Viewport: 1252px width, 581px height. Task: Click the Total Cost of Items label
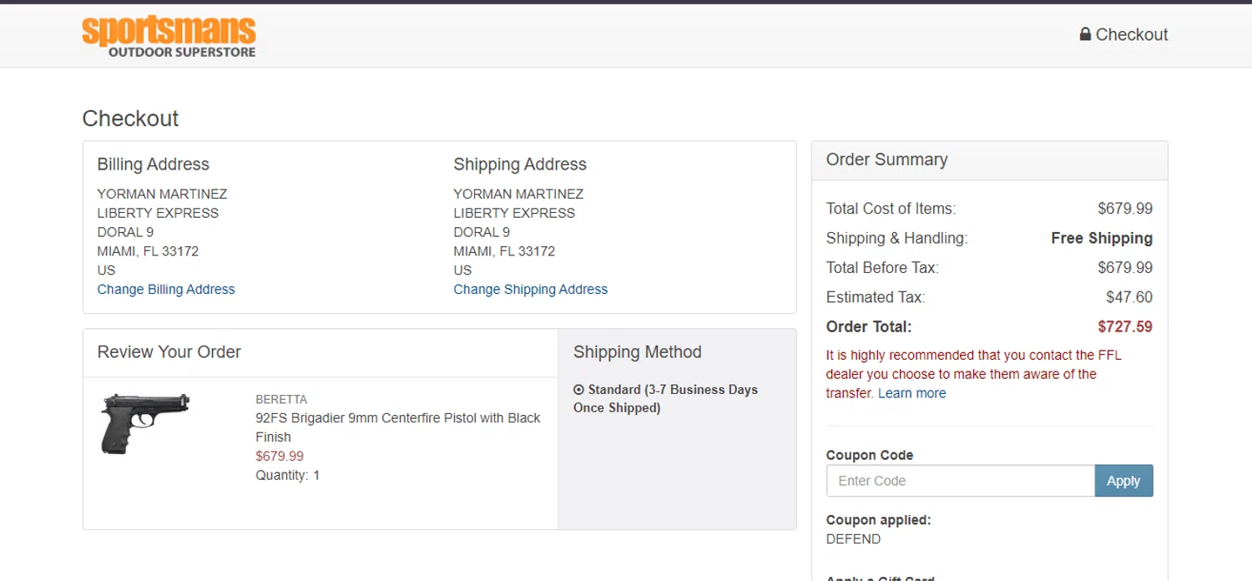(x=891, y=209)
